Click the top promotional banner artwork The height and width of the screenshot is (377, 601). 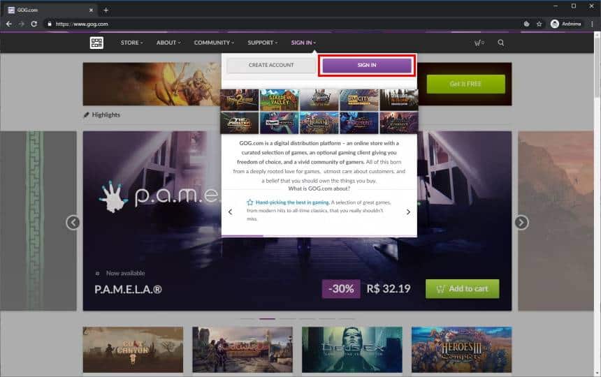click(x=152, y=84)
